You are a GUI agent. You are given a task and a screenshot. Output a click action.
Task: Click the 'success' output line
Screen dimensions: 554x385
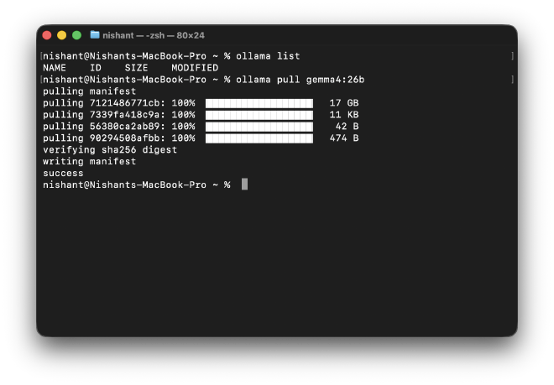click(x=63, y=174)
